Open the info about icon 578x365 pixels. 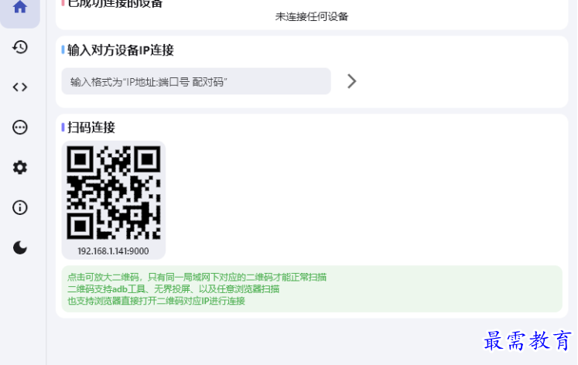[20, 208]
